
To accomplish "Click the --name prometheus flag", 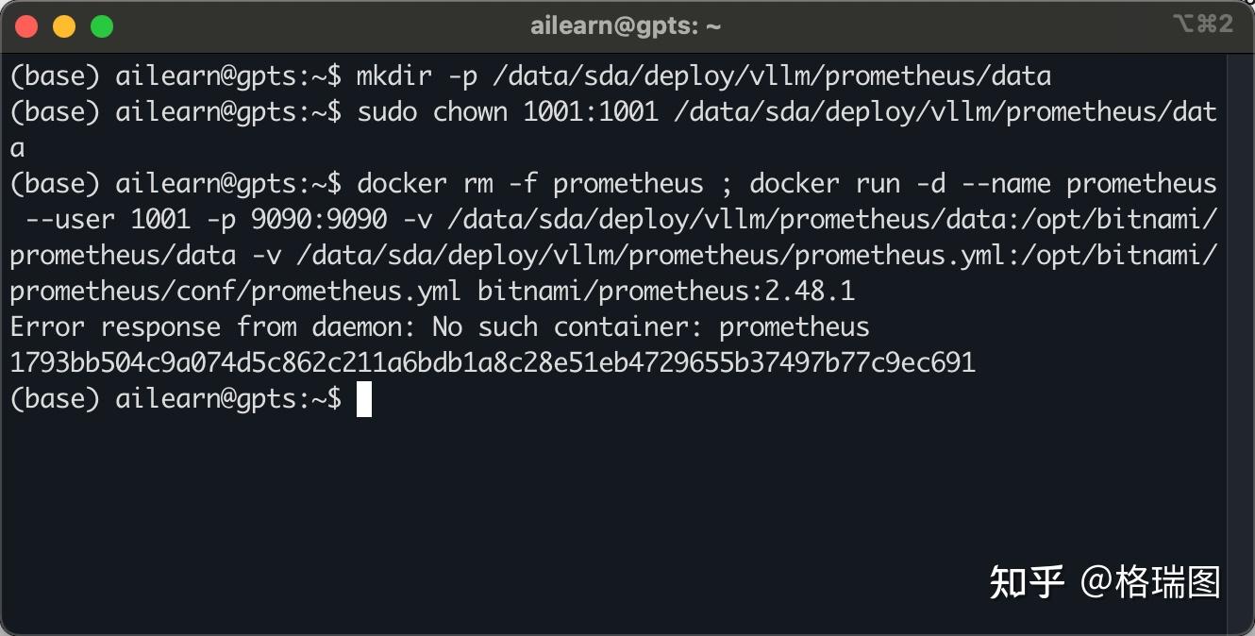I will click(x=1088, y=183).
